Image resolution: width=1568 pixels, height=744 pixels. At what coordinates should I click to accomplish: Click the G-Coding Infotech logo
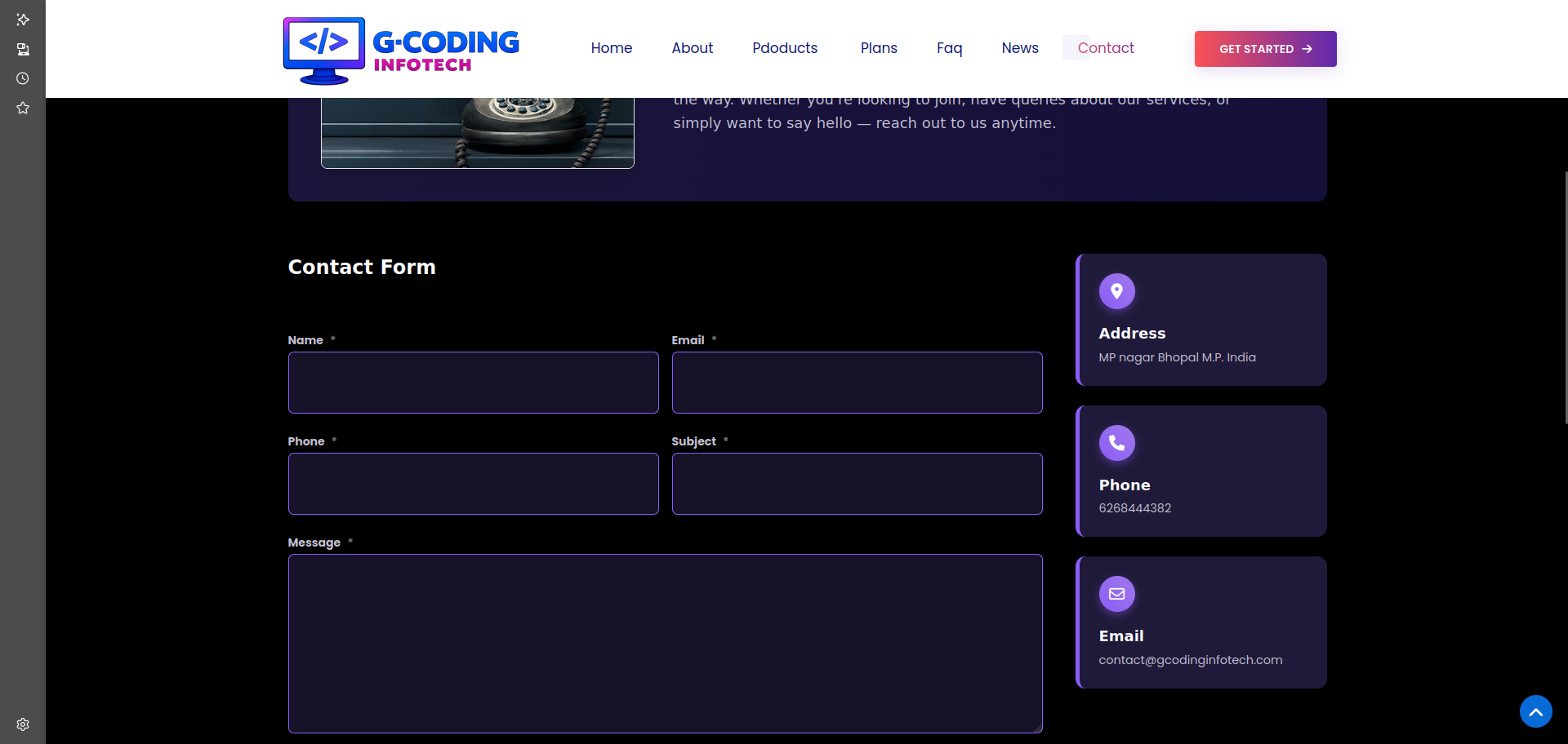[402, 51]
